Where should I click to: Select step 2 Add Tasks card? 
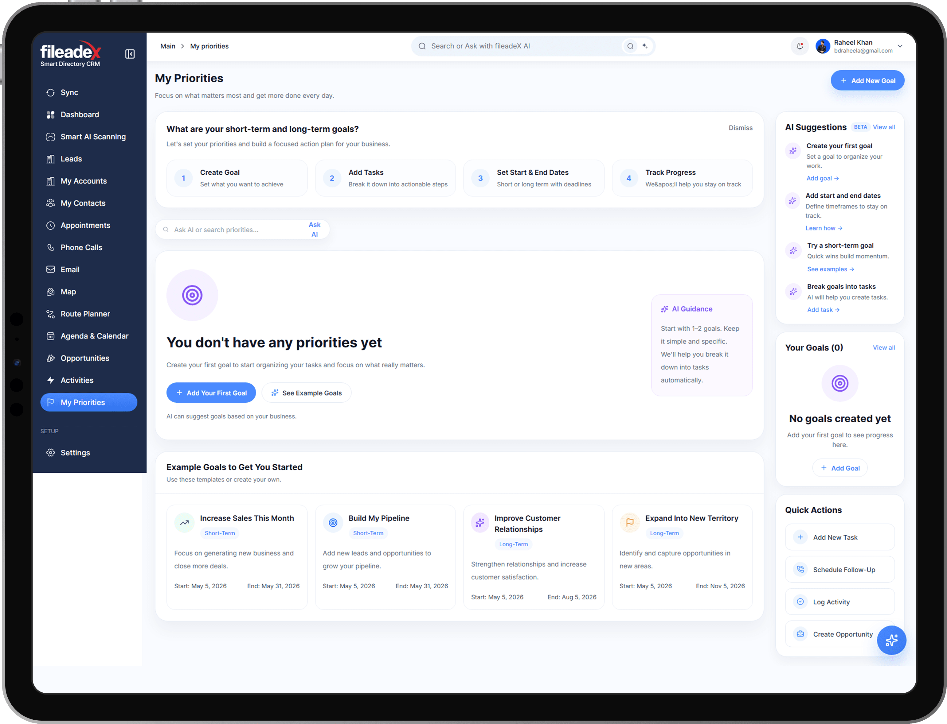385,178
